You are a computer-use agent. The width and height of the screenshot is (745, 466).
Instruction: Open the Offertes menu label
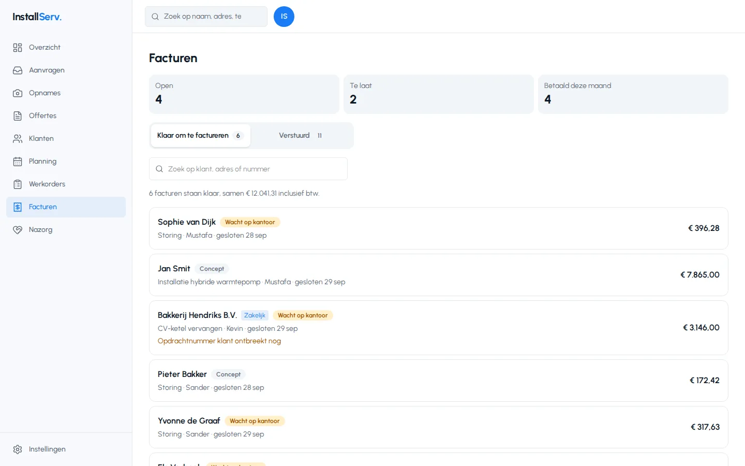click(x=42, y=116)
